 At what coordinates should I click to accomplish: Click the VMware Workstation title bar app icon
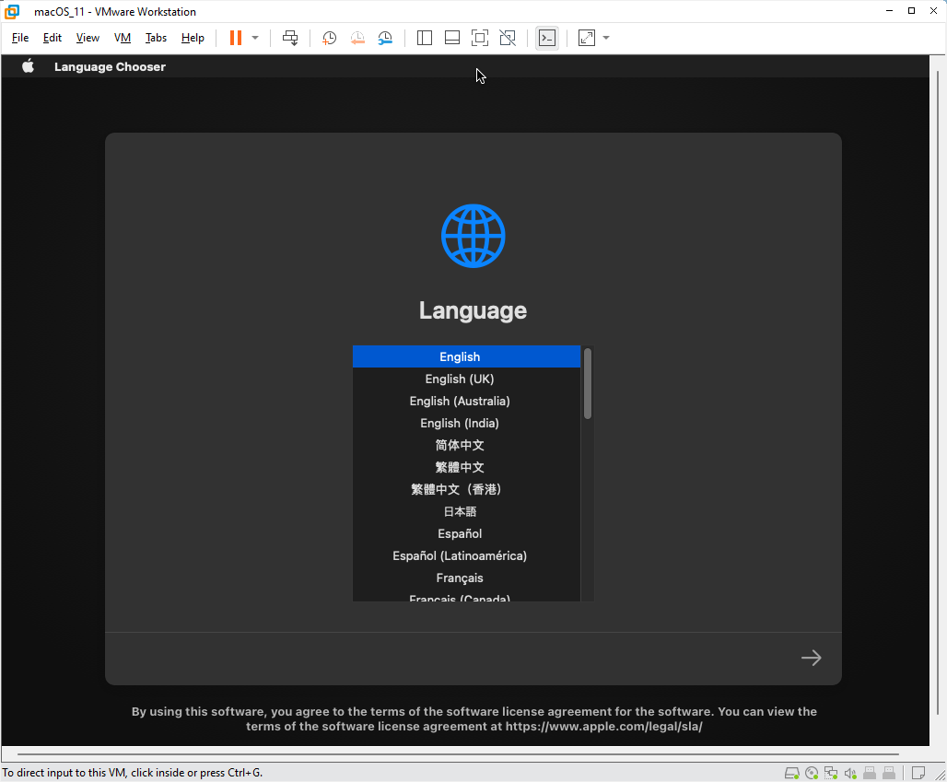coord(12,11)
